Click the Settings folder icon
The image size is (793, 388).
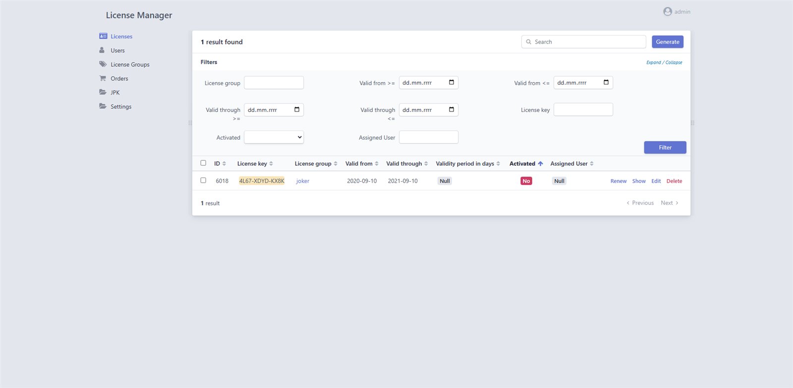click(103, 106)
